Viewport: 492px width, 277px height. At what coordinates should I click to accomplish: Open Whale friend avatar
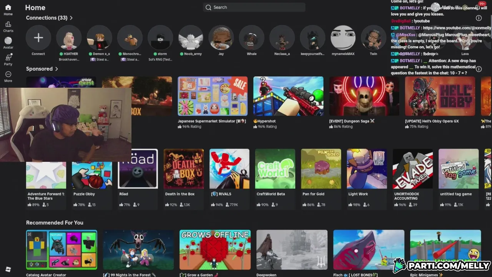point(251,38)
